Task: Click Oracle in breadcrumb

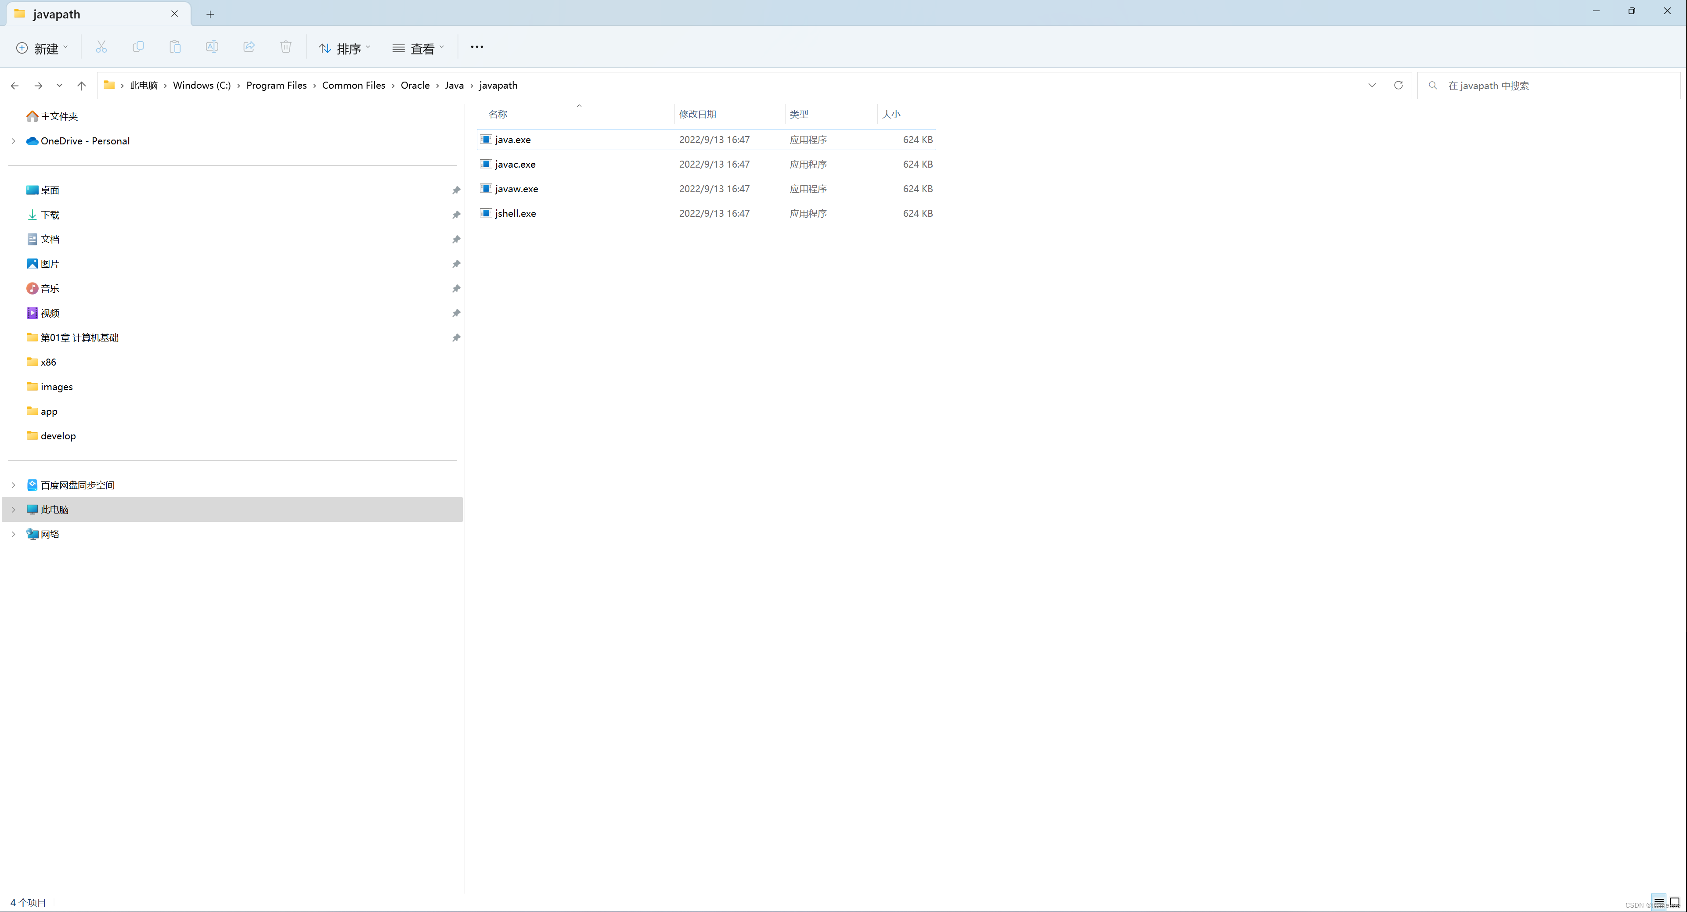Action: click(415, 85)
